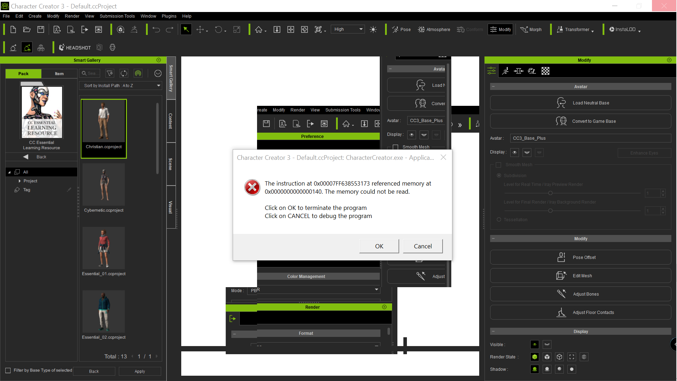The height and width of the screenshot is (381, 677).
Task: Open Sort by Install Path dropdown
Action: (x=121, y=86)
